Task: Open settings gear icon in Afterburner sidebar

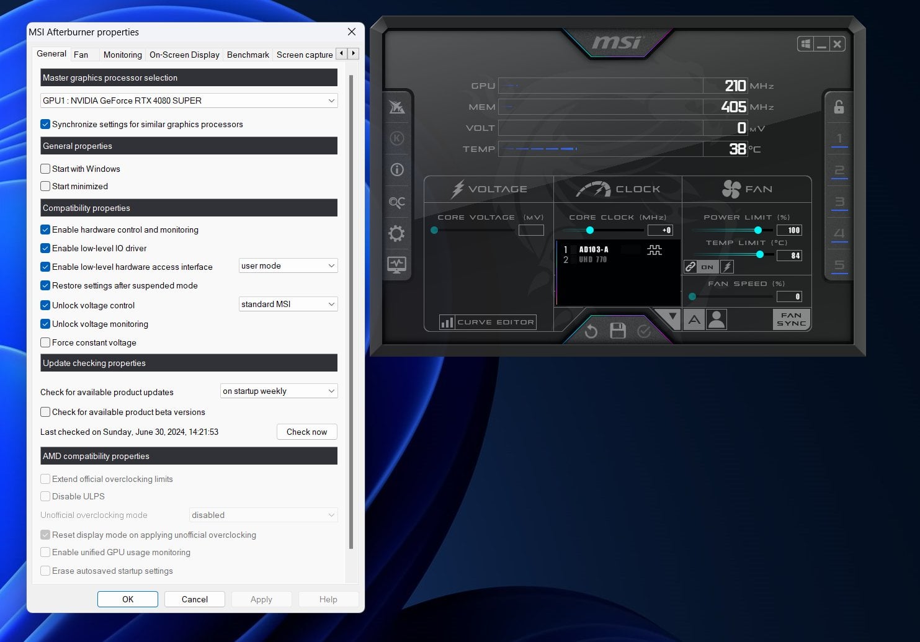Action: [x=396, y=233]
